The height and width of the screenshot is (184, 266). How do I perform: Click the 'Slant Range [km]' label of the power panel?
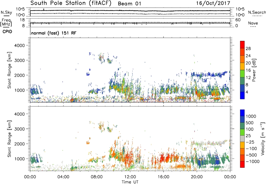coord(9,70)
